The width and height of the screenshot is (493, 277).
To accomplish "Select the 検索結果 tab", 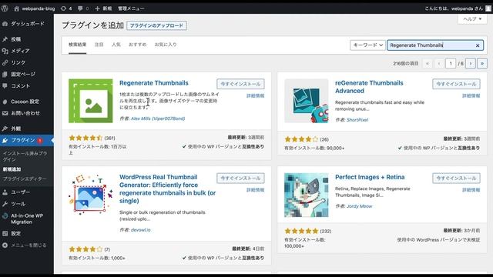I will 77,45.
